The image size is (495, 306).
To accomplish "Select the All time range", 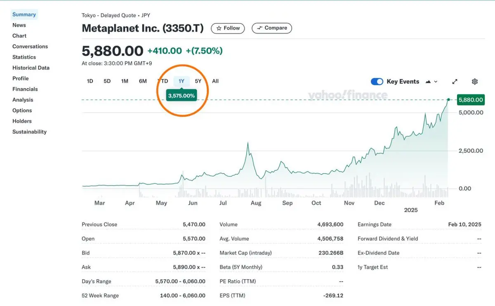I will coord(215,81).
